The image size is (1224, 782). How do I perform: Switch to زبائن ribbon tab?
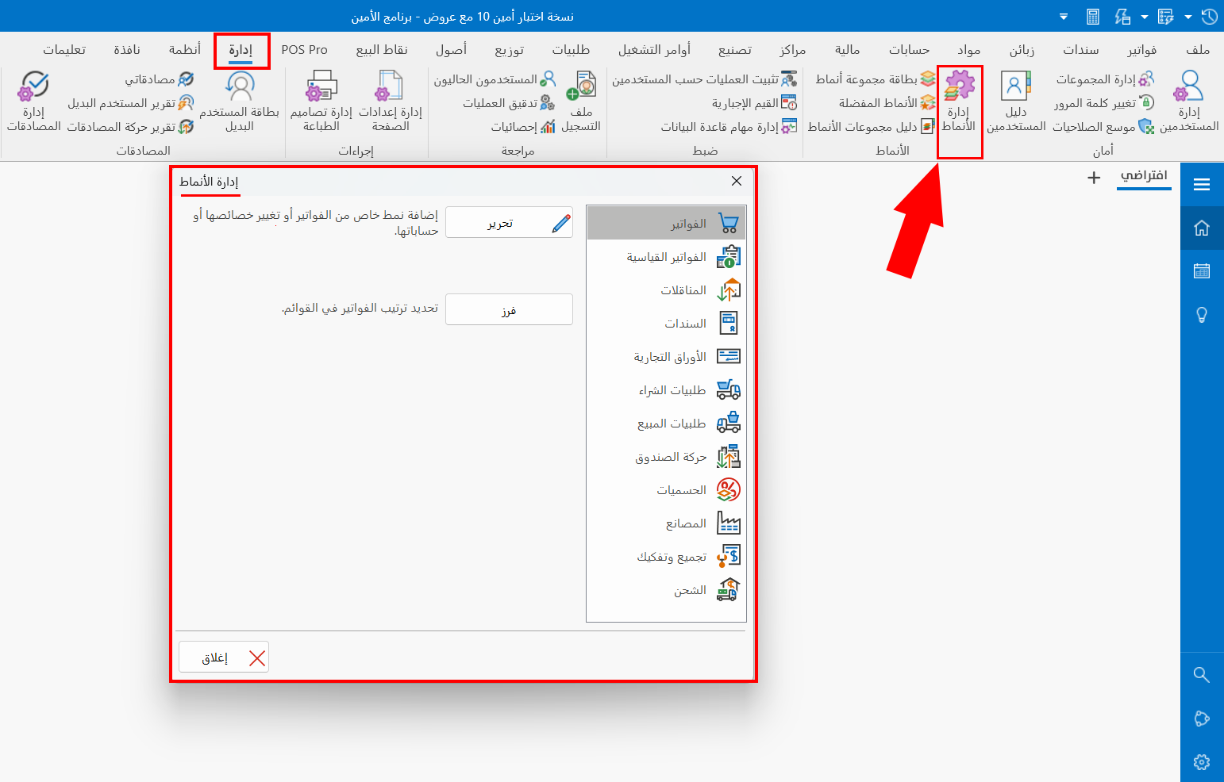click(x=1022, y=50)
